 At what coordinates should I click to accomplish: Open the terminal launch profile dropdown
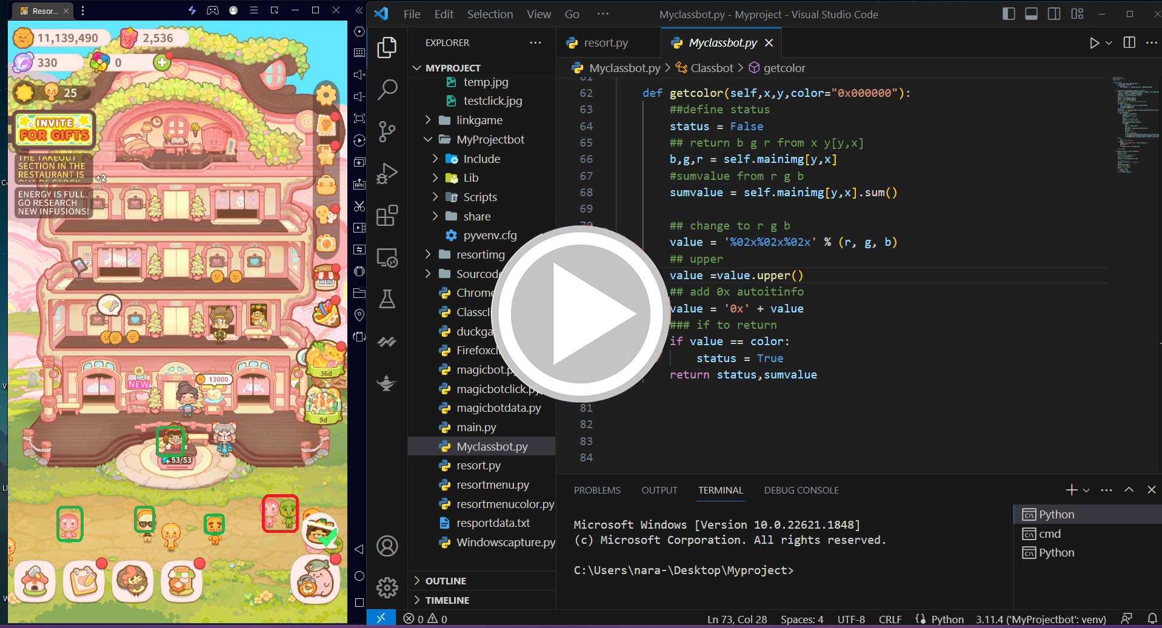[1086, 491]
